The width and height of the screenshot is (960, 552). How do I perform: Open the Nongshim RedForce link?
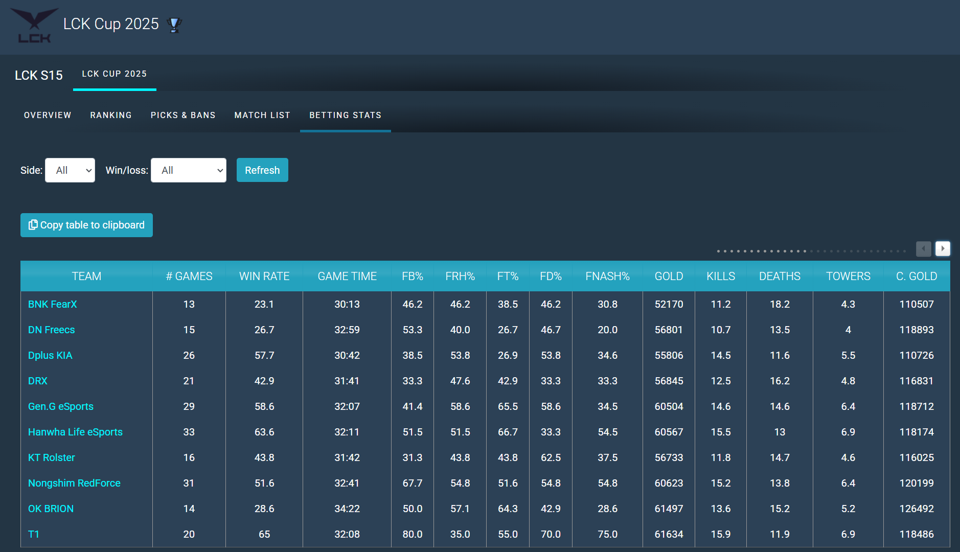coord(74,483)
